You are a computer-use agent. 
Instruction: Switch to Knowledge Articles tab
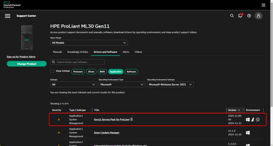[x=78, y=52]
